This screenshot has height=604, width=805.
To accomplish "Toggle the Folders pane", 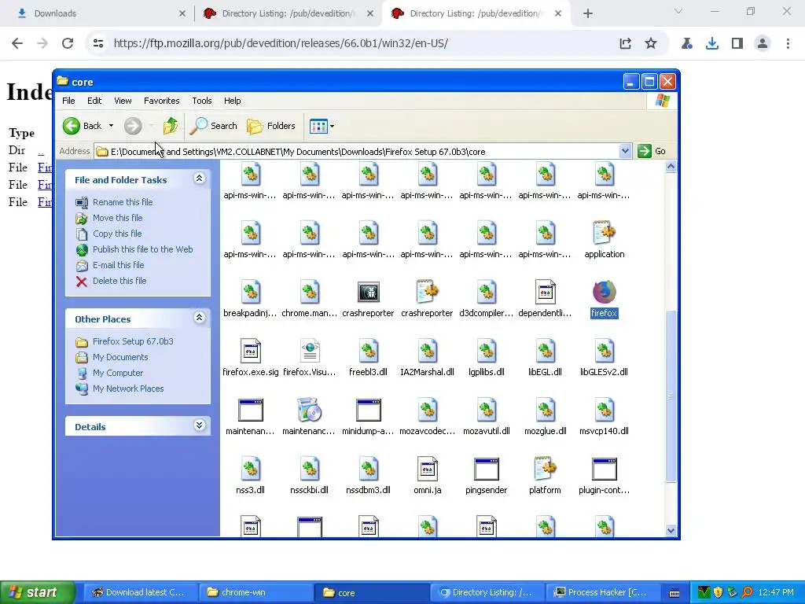I will tap(271, 126).
